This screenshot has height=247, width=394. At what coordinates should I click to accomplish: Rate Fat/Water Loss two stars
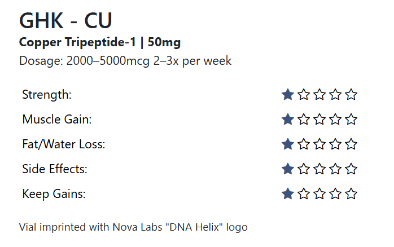click(x=304, y=144)
